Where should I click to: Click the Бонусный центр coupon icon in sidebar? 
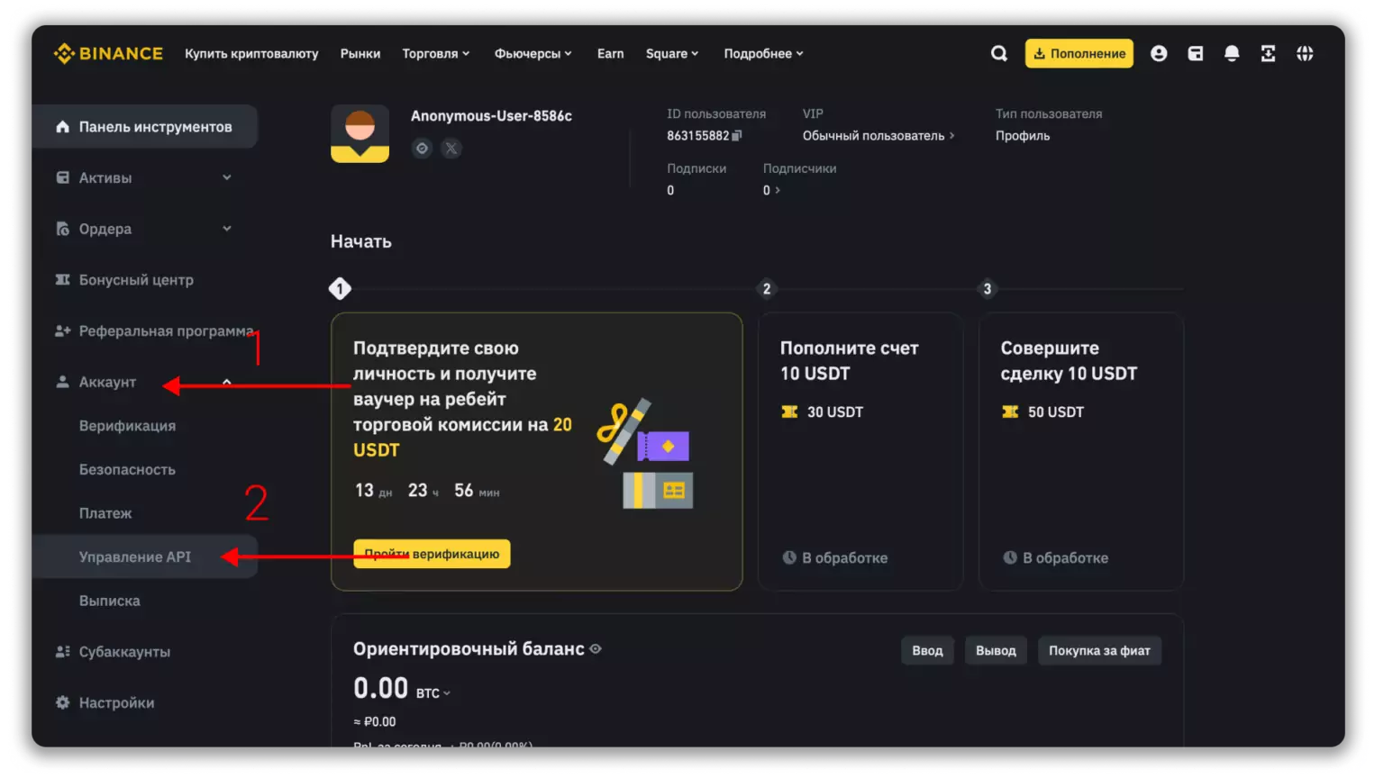tap(62, 279)
